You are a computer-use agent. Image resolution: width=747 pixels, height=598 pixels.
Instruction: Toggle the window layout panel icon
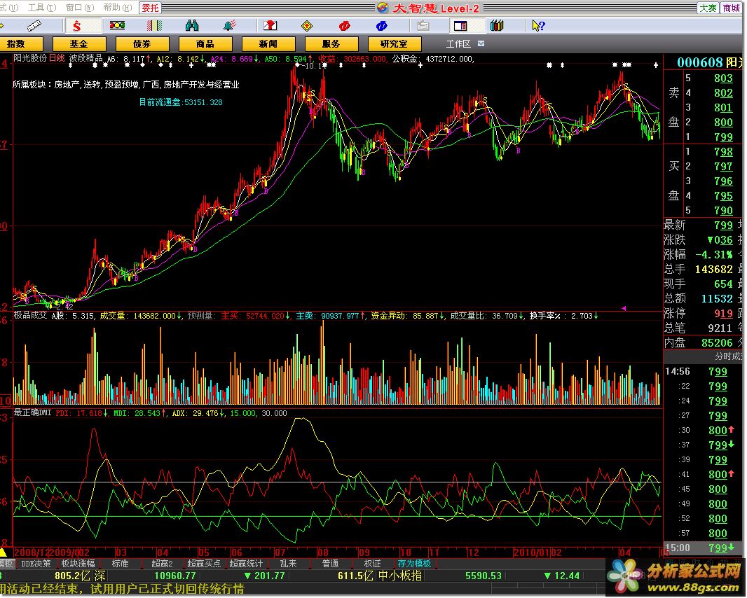click(460, 26)
